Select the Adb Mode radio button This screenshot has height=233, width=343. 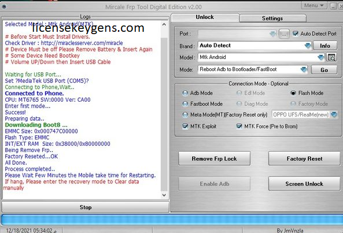click(185, 93)
